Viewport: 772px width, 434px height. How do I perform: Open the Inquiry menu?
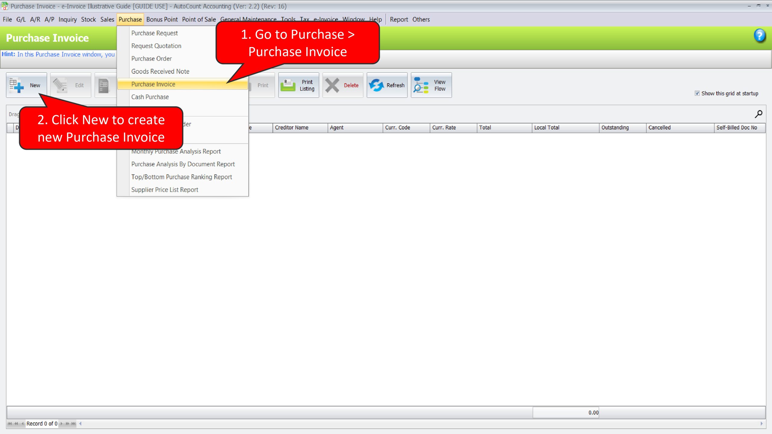[68, 20]
